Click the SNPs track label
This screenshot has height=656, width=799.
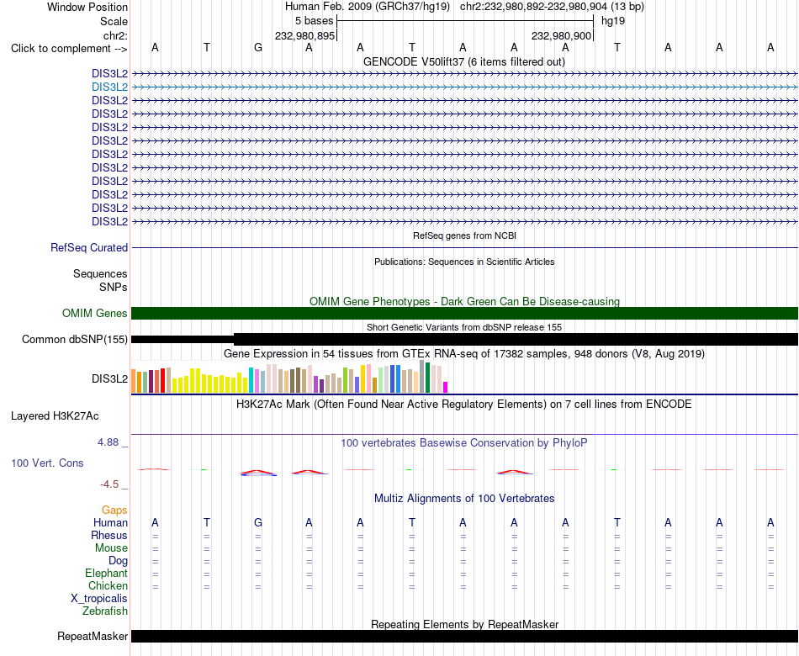(x=114, y=287)
